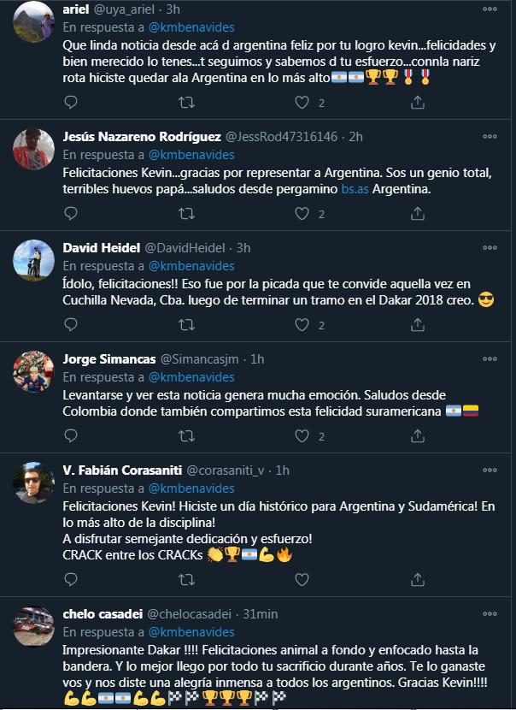Click chelo casadei's profile picture

[34, 629]
